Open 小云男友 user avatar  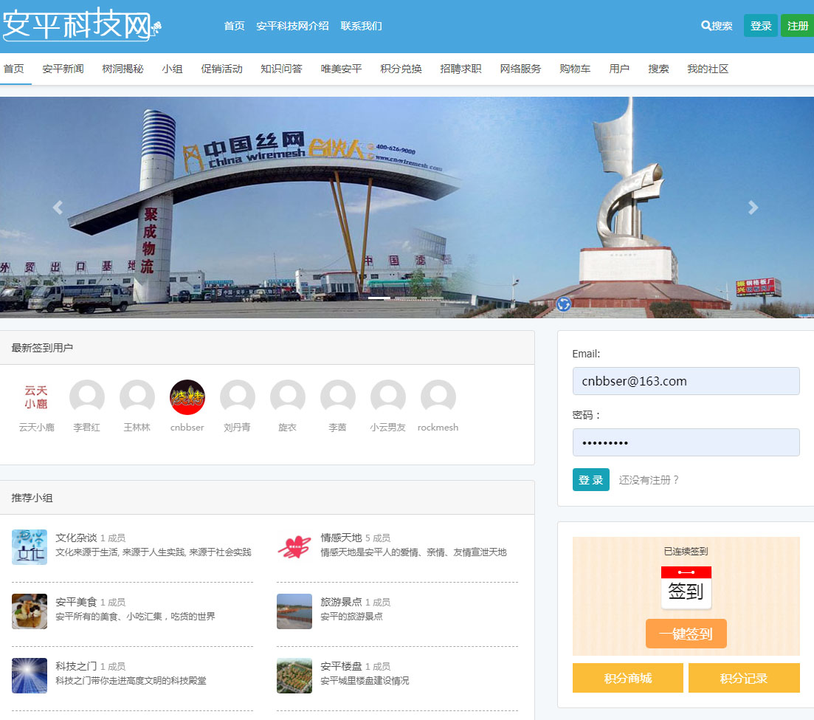coord(387,397)
